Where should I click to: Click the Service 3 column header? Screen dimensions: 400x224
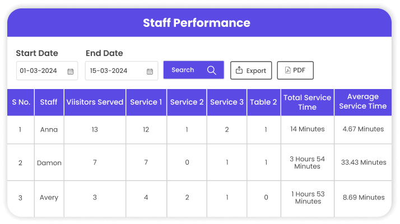coord(227,102)
